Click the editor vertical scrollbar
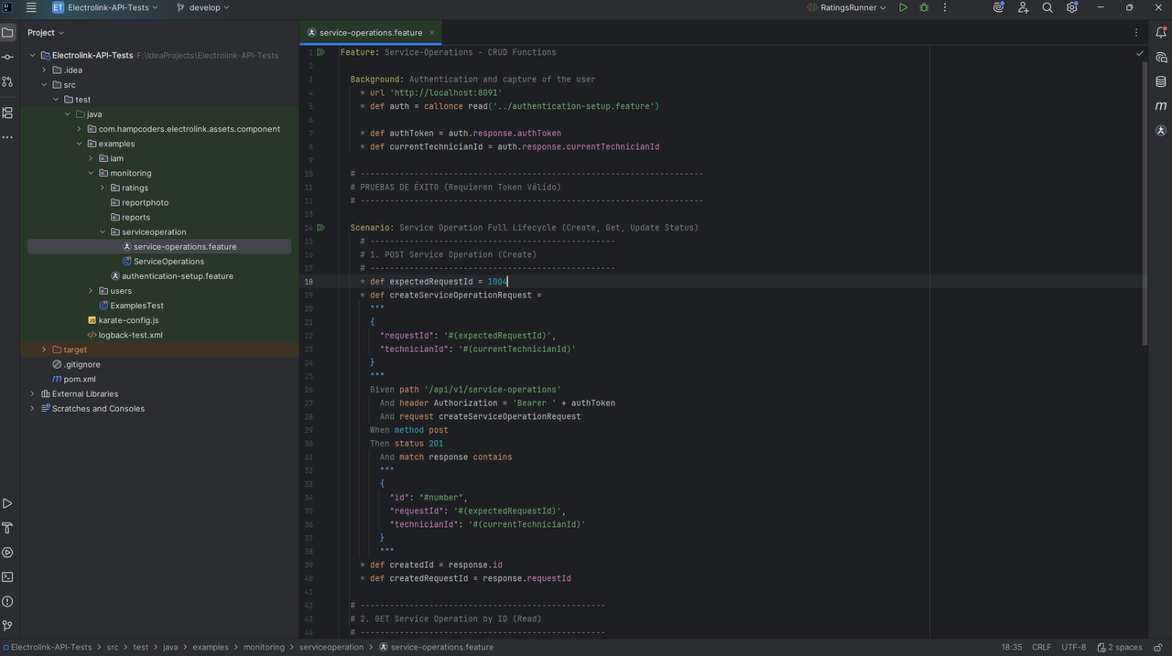The image size is (1172, 656). point(1144,203)
